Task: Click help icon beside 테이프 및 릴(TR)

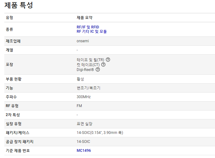Action: pyautogui.click(x=108, y=60)
